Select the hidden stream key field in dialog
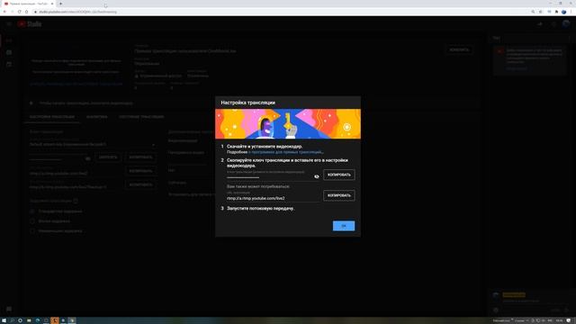The width and height of the screenshot is (576, 324). [x=269, y=176]
